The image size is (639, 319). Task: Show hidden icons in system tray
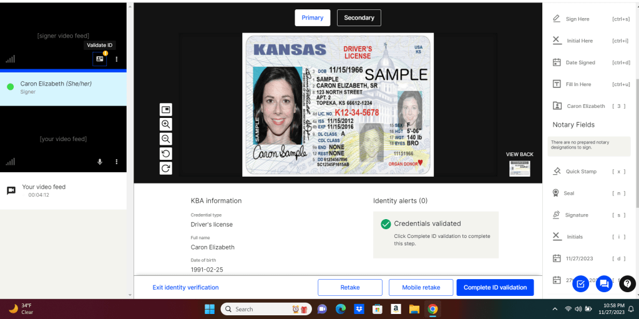click(x=555, y=309)
